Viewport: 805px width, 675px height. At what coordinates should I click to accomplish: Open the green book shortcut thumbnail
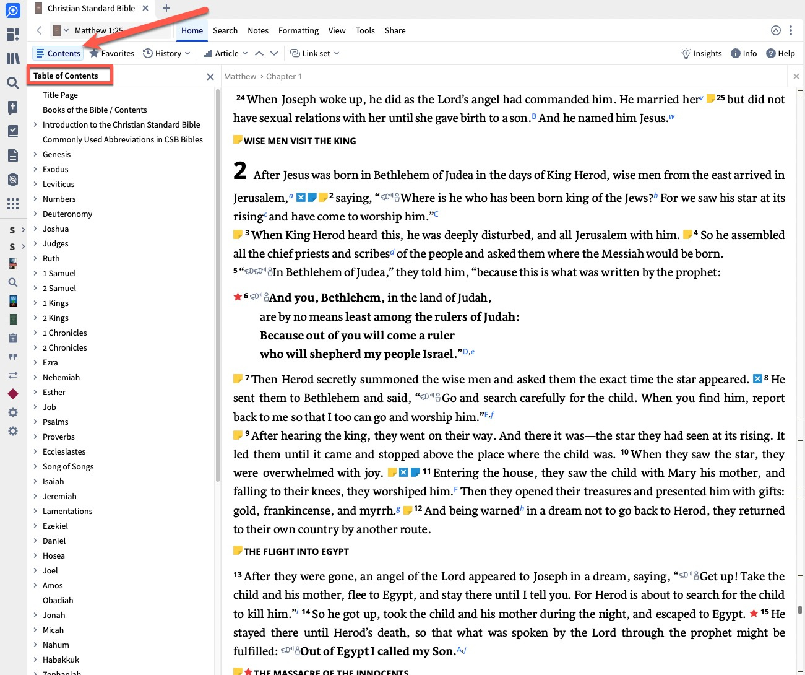click(x=13, y=320)
